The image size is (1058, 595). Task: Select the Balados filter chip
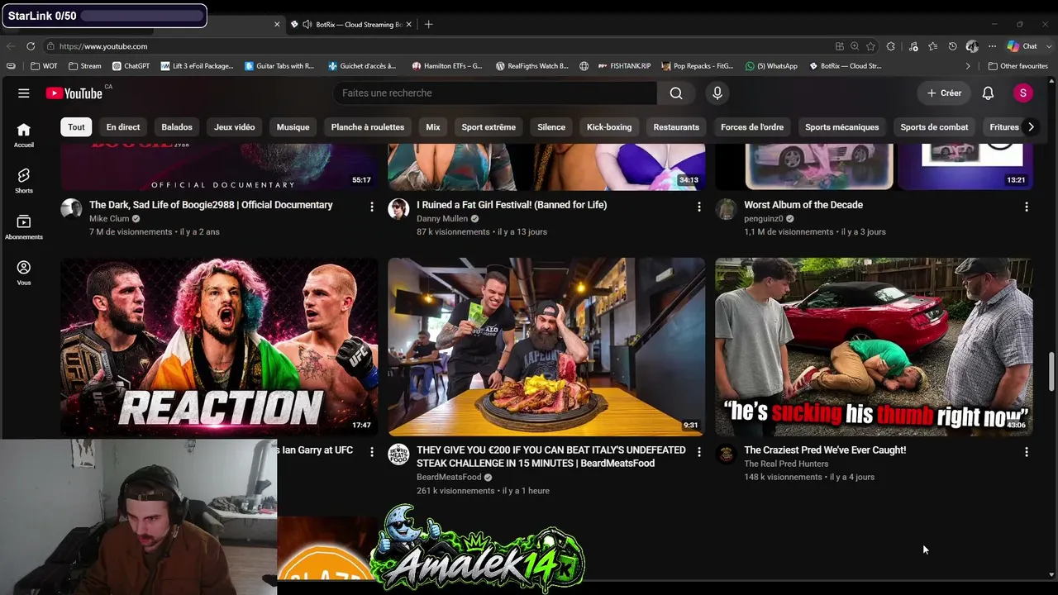pyautogui.click(x=177, y=127)
